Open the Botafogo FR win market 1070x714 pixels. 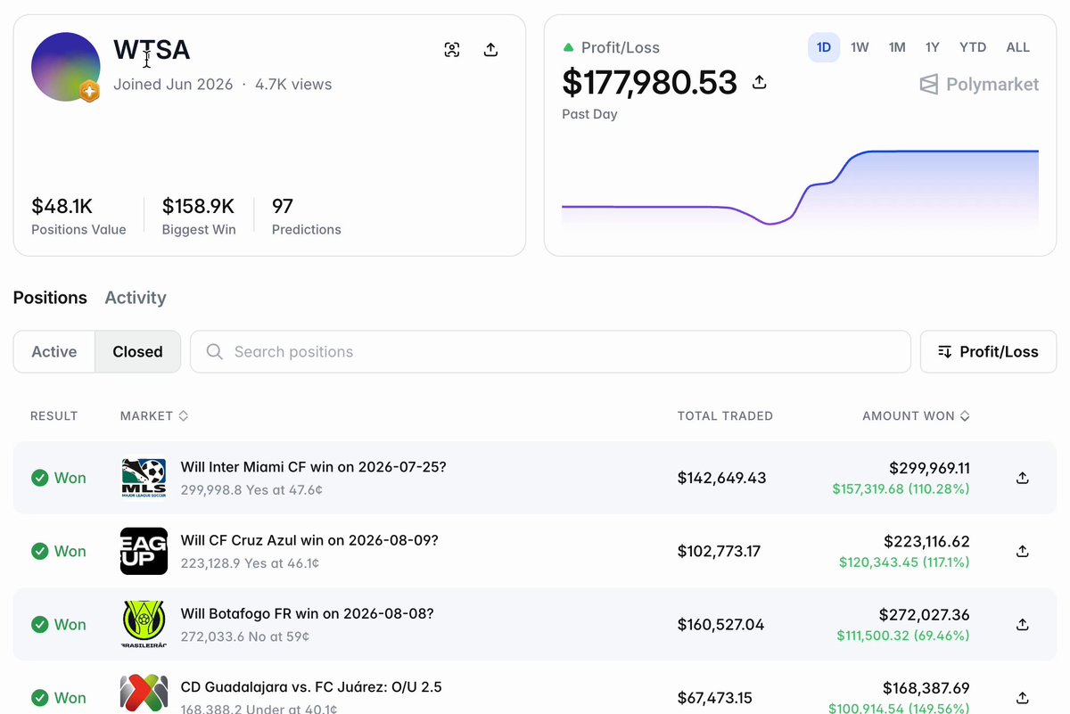(x=308, y=614)
